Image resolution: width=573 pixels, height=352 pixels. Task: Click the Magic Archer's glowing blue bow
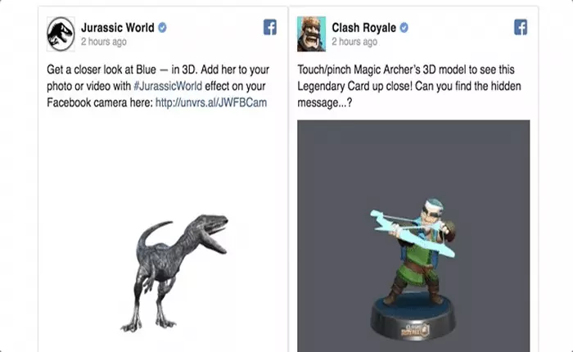click(409, 234)
